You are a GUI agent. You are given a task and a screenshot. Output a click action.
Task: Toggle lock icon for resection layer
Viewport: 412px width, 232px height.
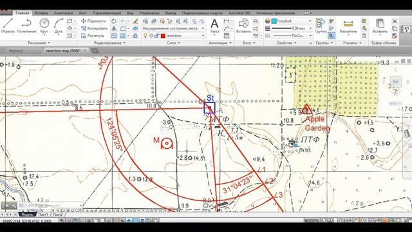coord(156,35)
